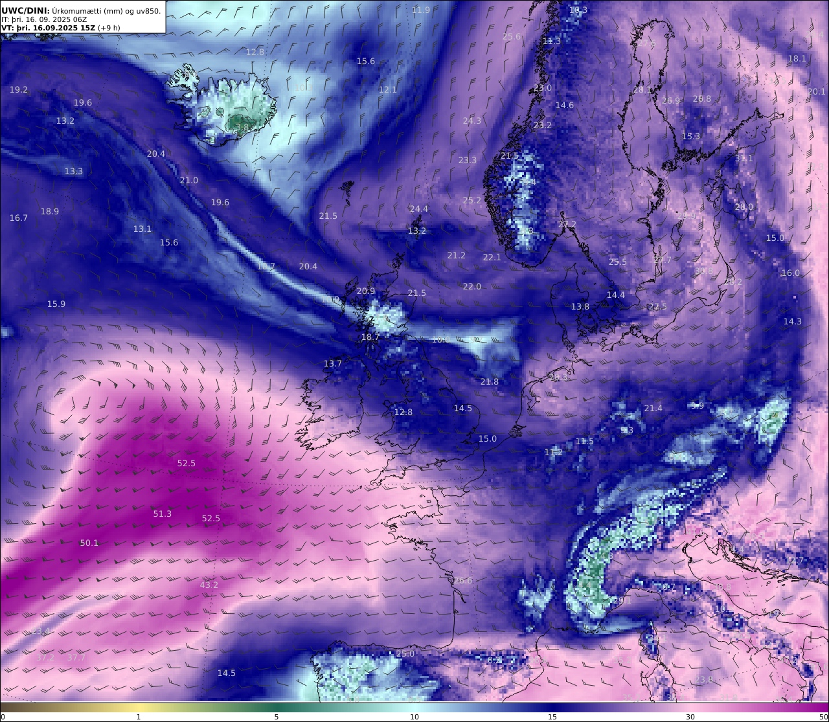Click the '21.8' value over the North Sea
The image size is (829, 722).
coord(490,382)
